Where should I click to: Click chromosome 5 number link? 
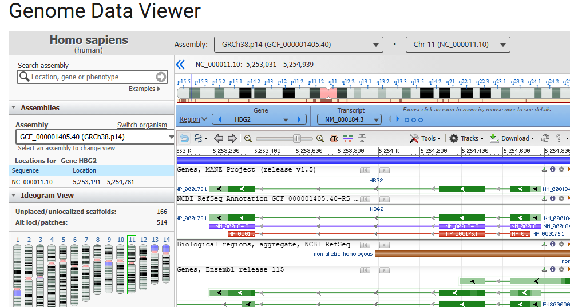click(x=64, y=240)
